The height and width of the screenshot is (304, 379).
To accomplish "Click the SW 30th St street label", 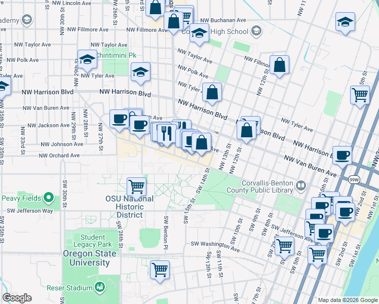I will [x=65, y=194].
